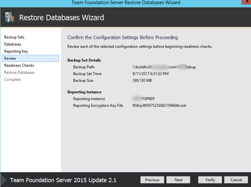Click the window title bar text
251x187 pixels.
tap(126, 2)
